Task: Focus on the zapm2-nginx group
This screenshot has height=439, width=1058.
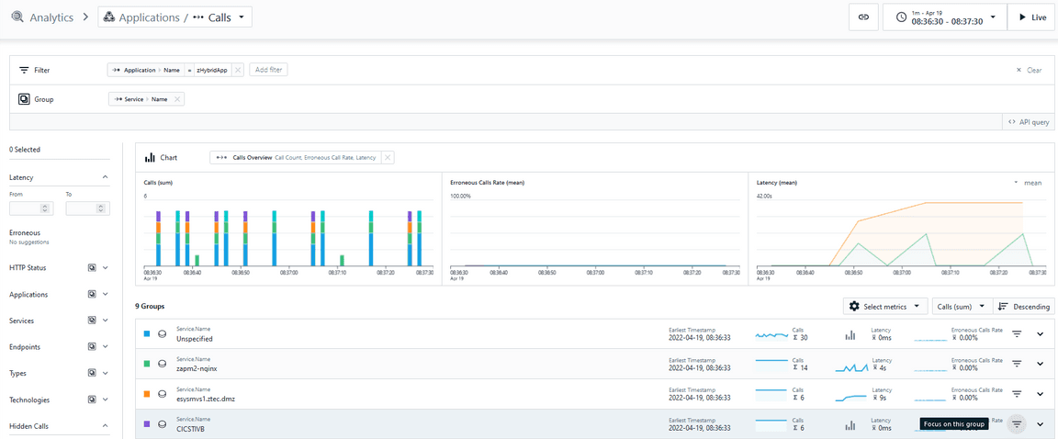Action: (1018, 364)
